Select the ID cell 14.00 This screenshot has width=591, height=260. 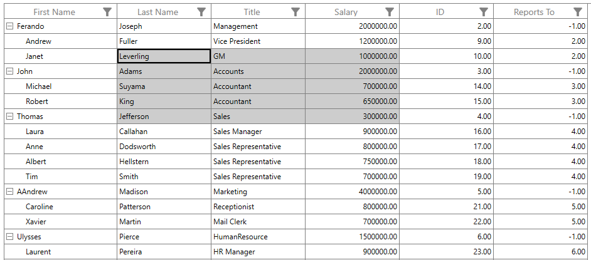click(447, 86)
